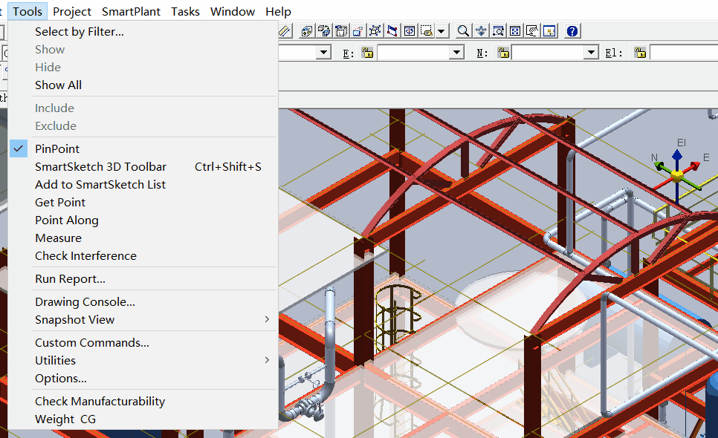
Task: Open Help via blue question icon
Action: (x=572, y=31)
